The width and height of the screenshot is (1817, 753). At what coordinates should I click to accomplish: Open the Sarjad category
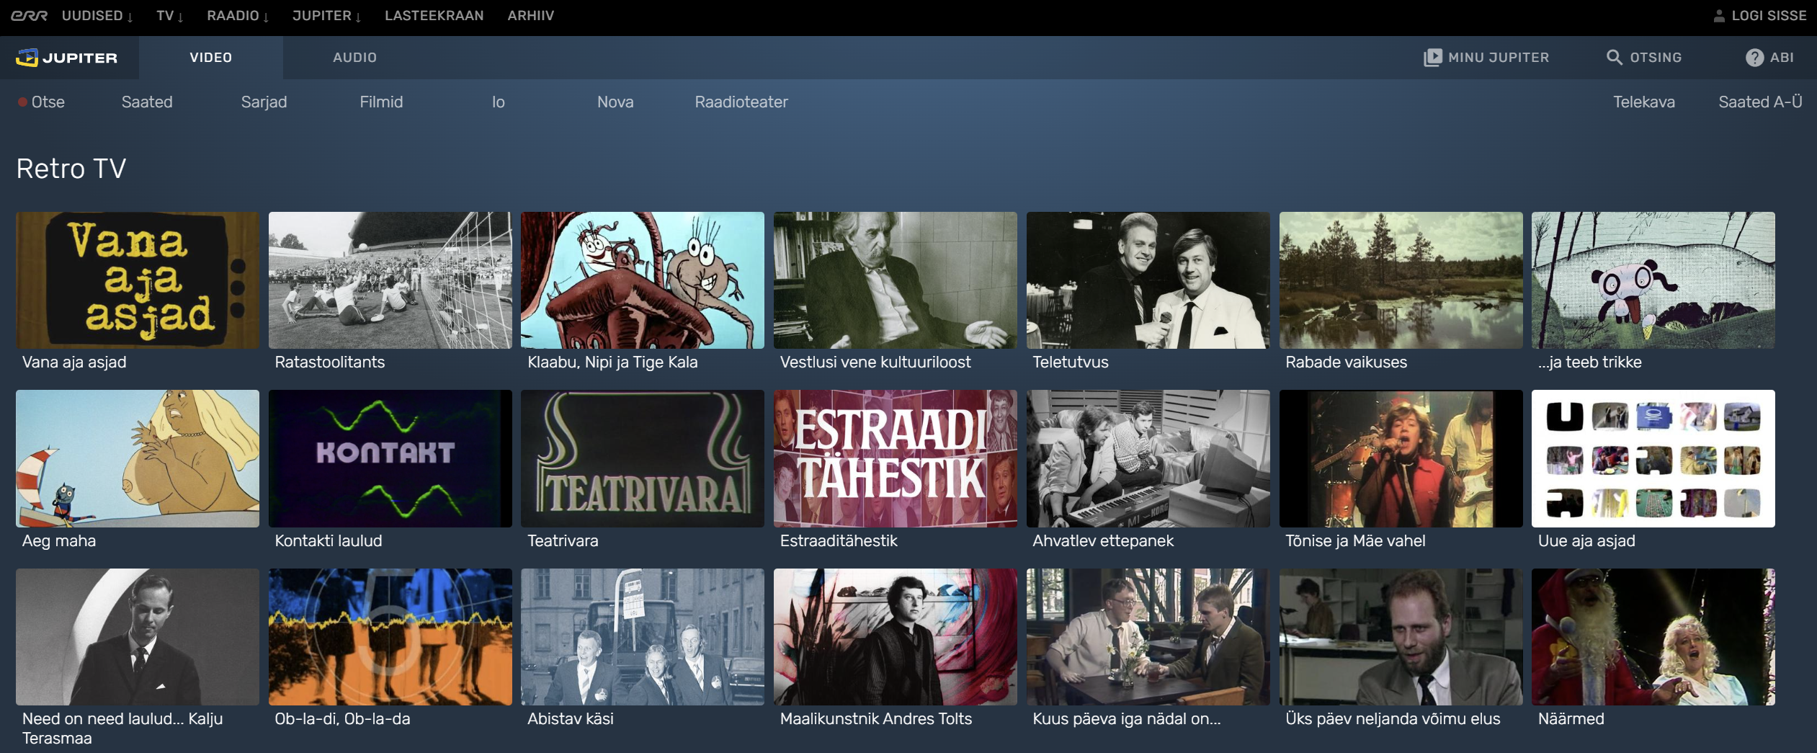tap(264, 102)
